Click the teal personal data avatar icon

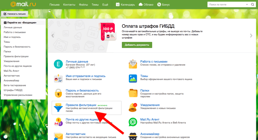[x=58, y=64]
